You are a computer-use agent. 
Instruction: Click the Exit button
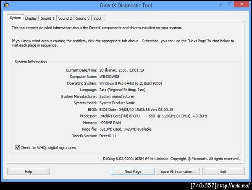click(x=223, y=172)
